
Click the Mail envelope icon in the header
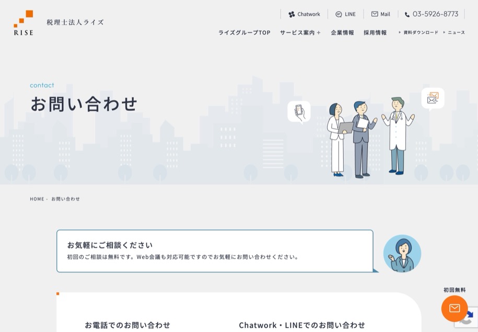375,14
